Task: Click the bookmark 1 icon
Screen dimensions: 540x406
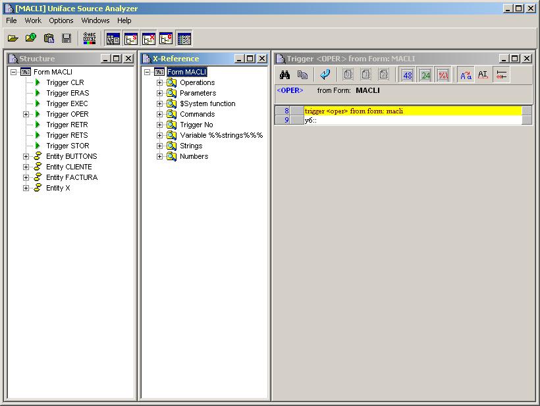Action: tap(365, 74)
